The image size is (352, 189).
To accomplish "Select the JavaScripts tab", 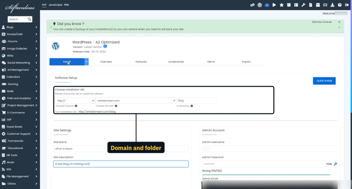I will coord(55,5).
